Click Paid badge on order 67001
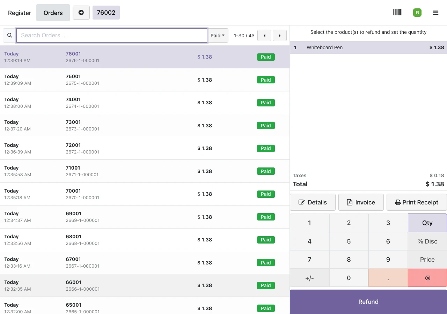This screenshot has height=314, width=447. click(x=266, y=263)
